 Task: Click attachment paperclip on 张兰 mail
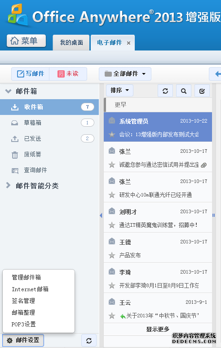[x=203, y=165]
